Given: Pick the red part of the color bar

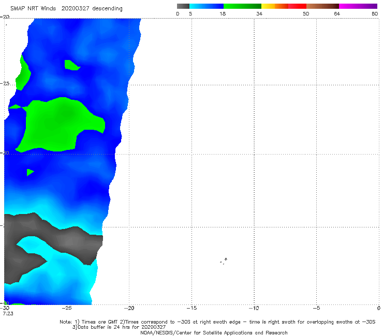Looking at the screenshot, I should point(297,6).
